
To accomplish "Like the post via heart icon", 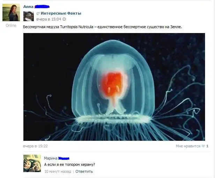I will point(203,146).
